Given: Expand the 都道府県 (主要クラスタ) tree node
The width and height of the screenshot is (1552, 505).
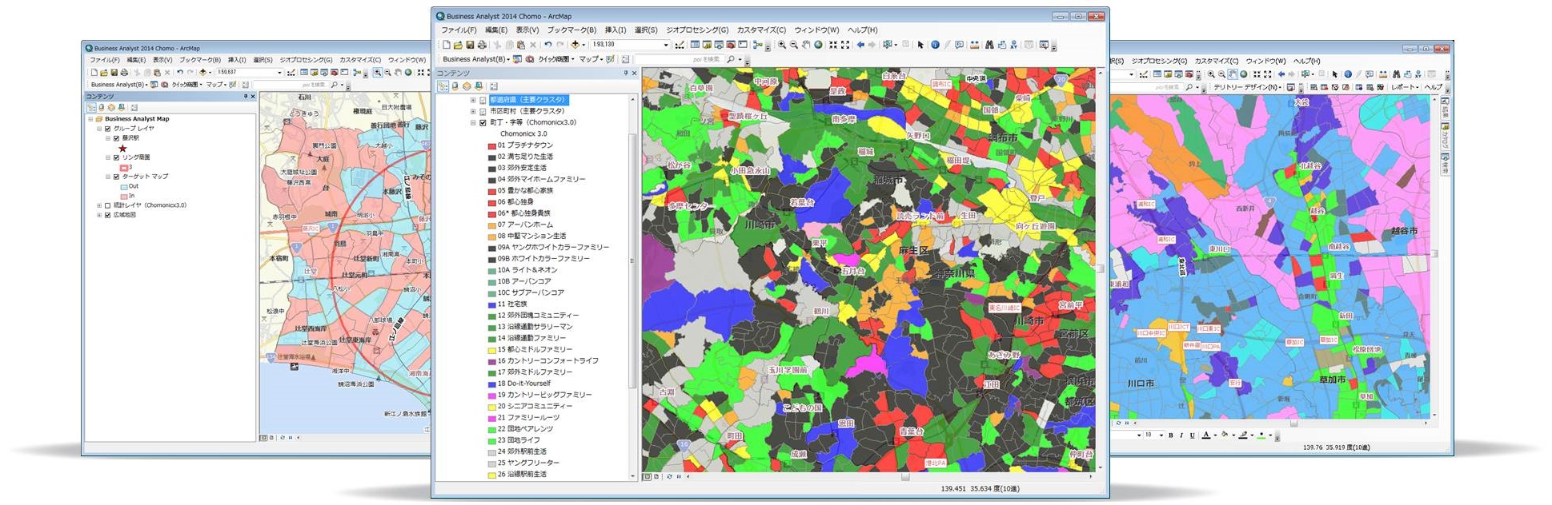Looking at the screenshot, I should coord(472,100).
